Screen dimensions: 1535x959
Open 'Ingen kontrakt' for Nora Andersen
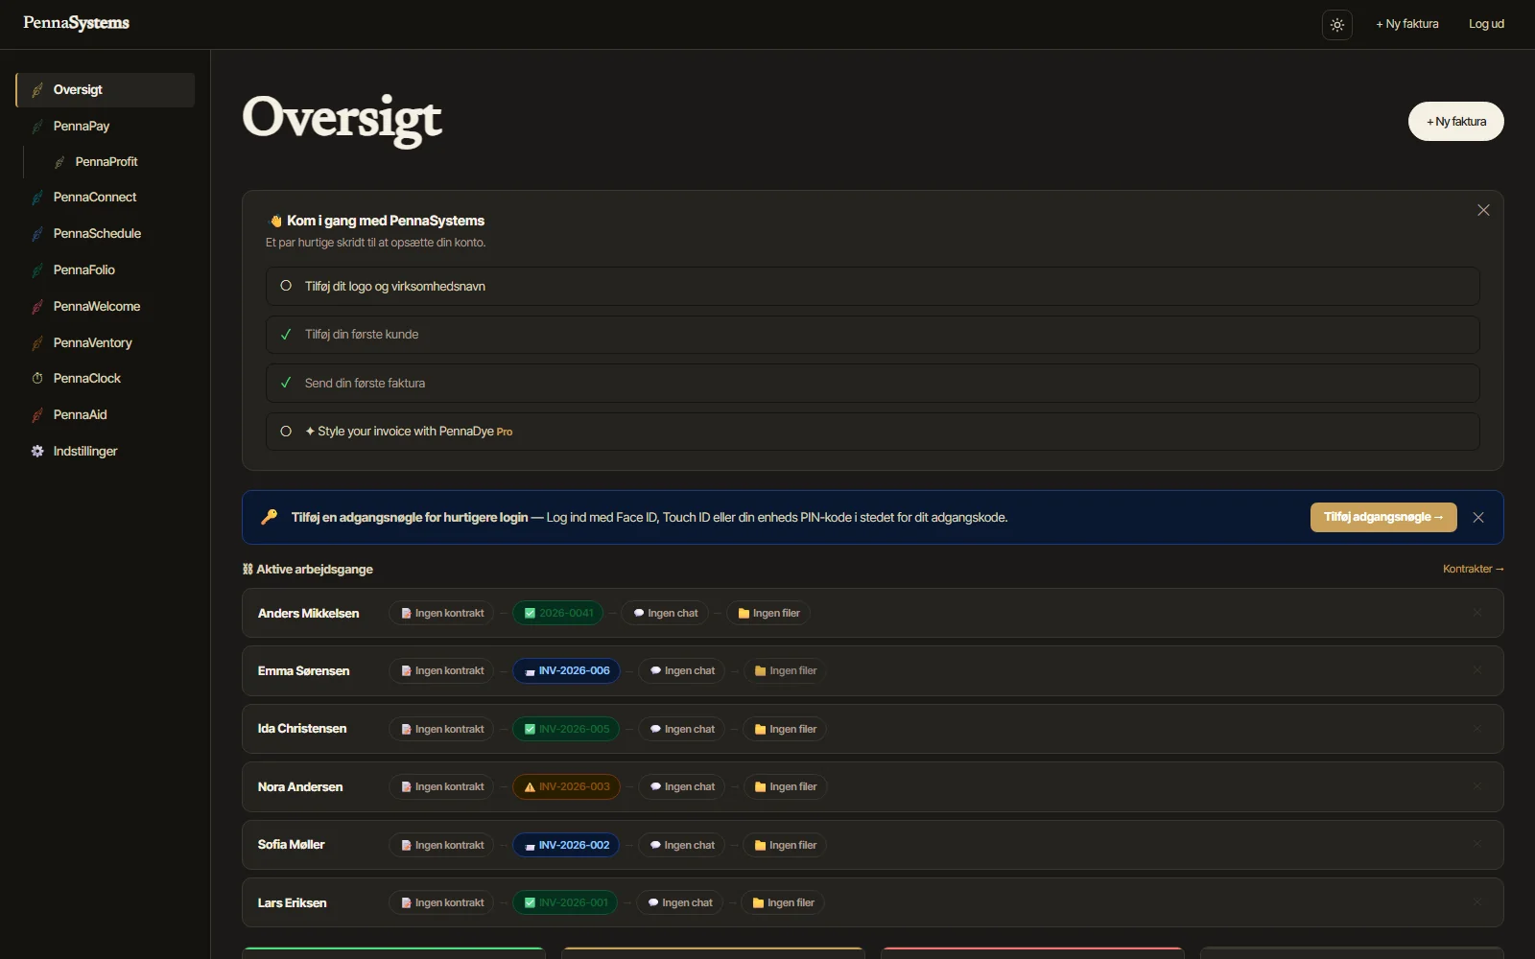(x=441, y=787)
